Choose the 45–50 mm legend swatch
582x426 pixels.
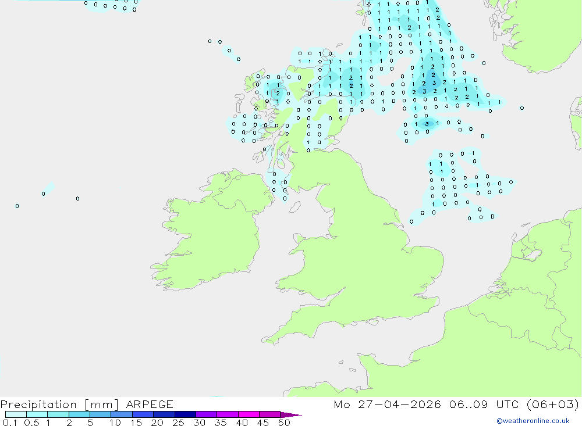coord(269,414)
